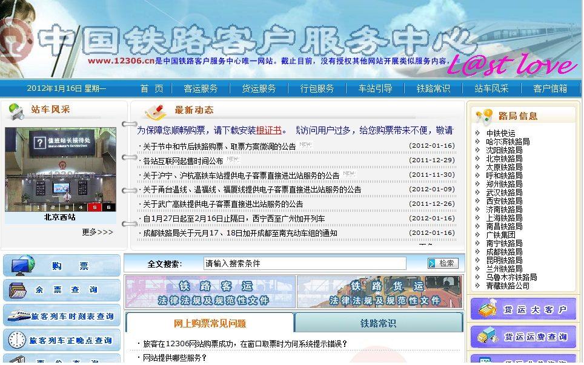Click the truck icon on 货运运费查询
Screen dimensions: 584x365
(488, 337)
